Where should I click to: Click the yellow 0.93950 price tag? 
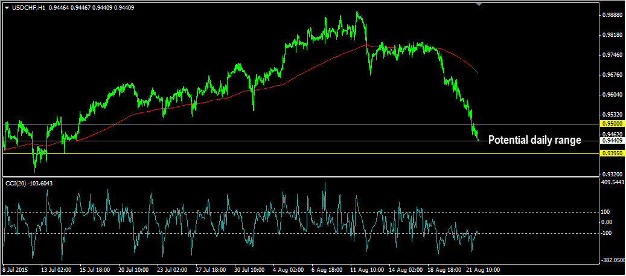[x=612, y=153]
